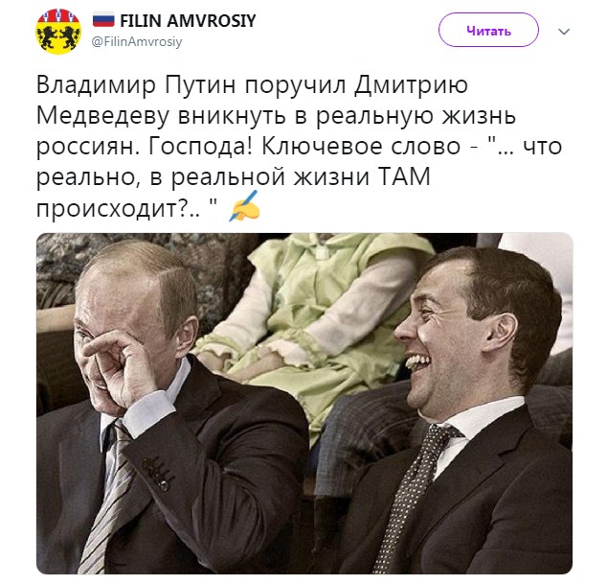
Task: Click "происходит?.." at the tweet's end
Action: [119, 209]
